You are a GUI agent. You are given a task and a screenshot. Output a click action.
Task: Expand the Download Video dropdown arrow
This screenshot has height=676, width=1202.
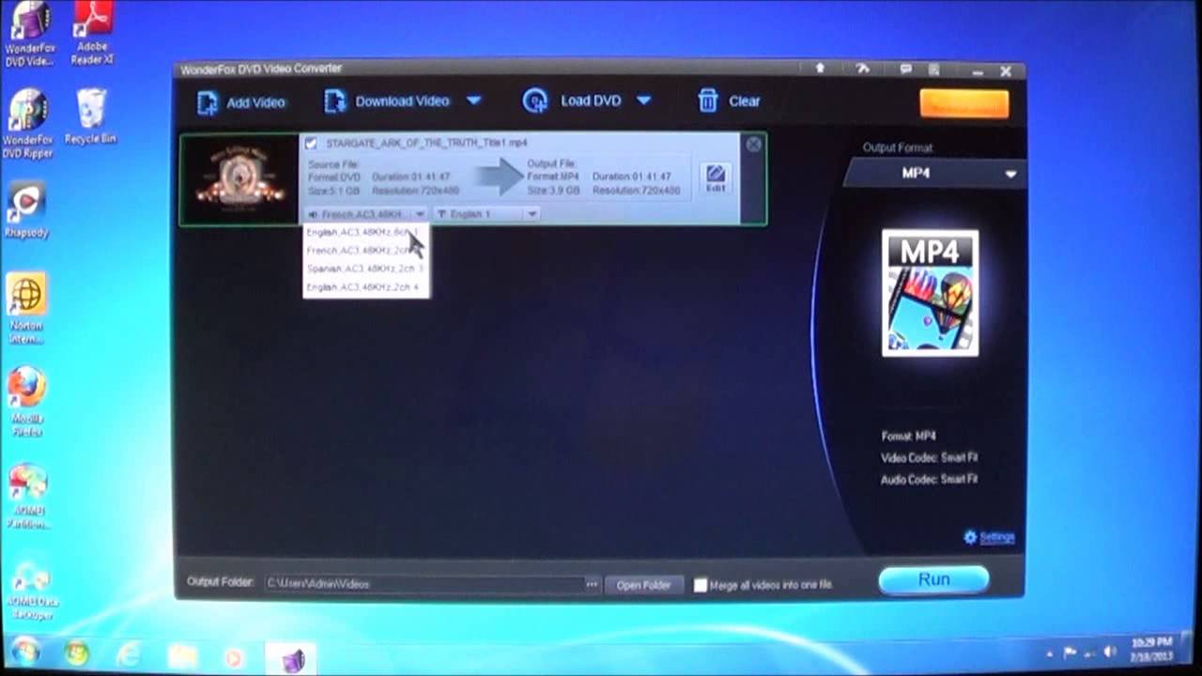click(x=474, y=100)
